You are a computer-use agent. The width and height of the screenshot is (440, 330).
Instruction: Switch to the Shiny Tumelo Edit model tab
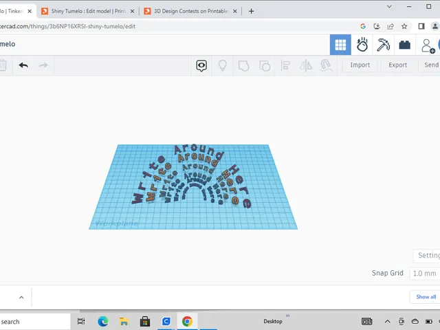88,11
